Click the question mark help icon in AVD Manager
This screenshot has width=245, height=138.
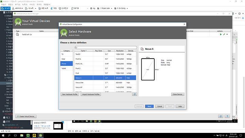(227, 116)
